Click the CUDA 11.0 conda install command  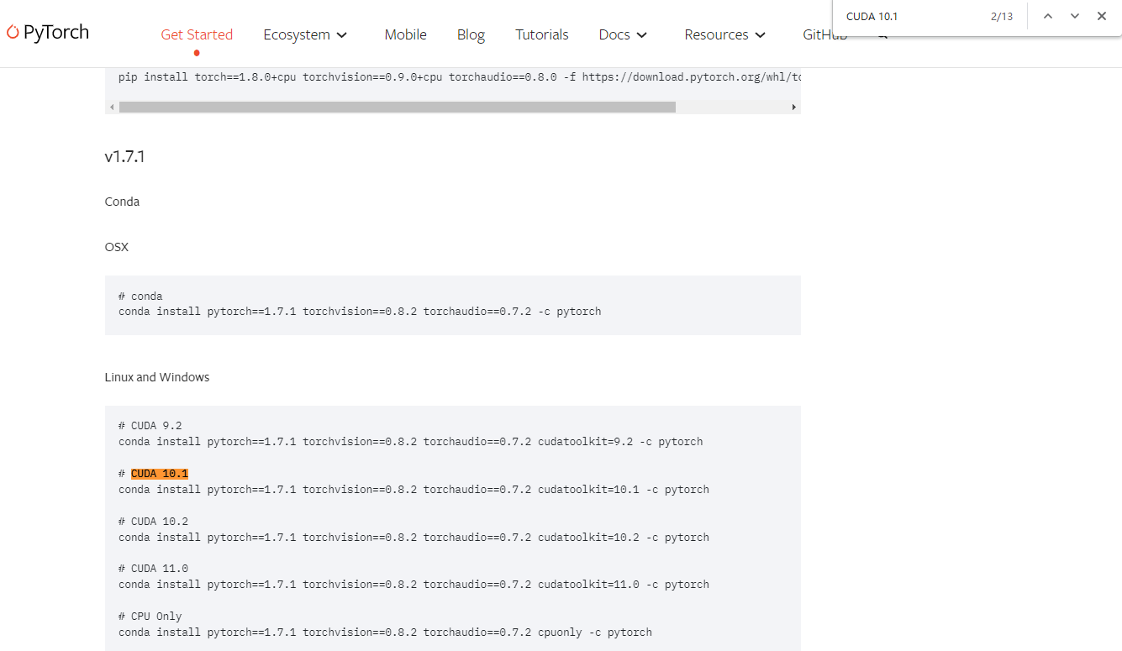click(x=414, y=585)
